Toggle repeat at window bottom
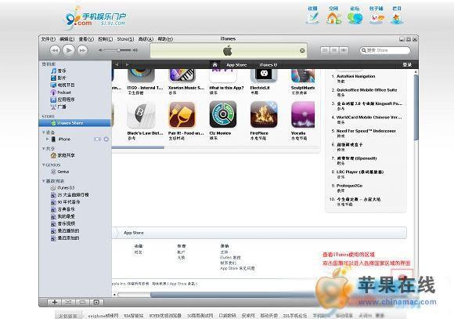Screen dimensions: 454x319 click(x=82, y=303)
